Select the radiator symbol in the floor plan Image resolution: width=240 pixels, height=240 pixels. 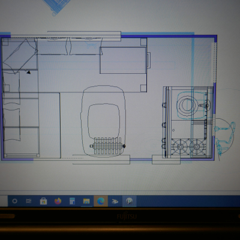(107, 146)
